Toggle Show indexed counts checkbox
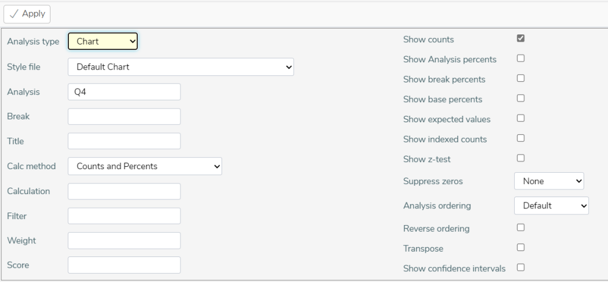The image size is (608, 282). pos(521,138)
